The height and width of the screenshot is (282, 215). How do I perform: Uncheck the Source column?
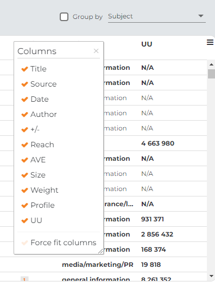point(39,84)
